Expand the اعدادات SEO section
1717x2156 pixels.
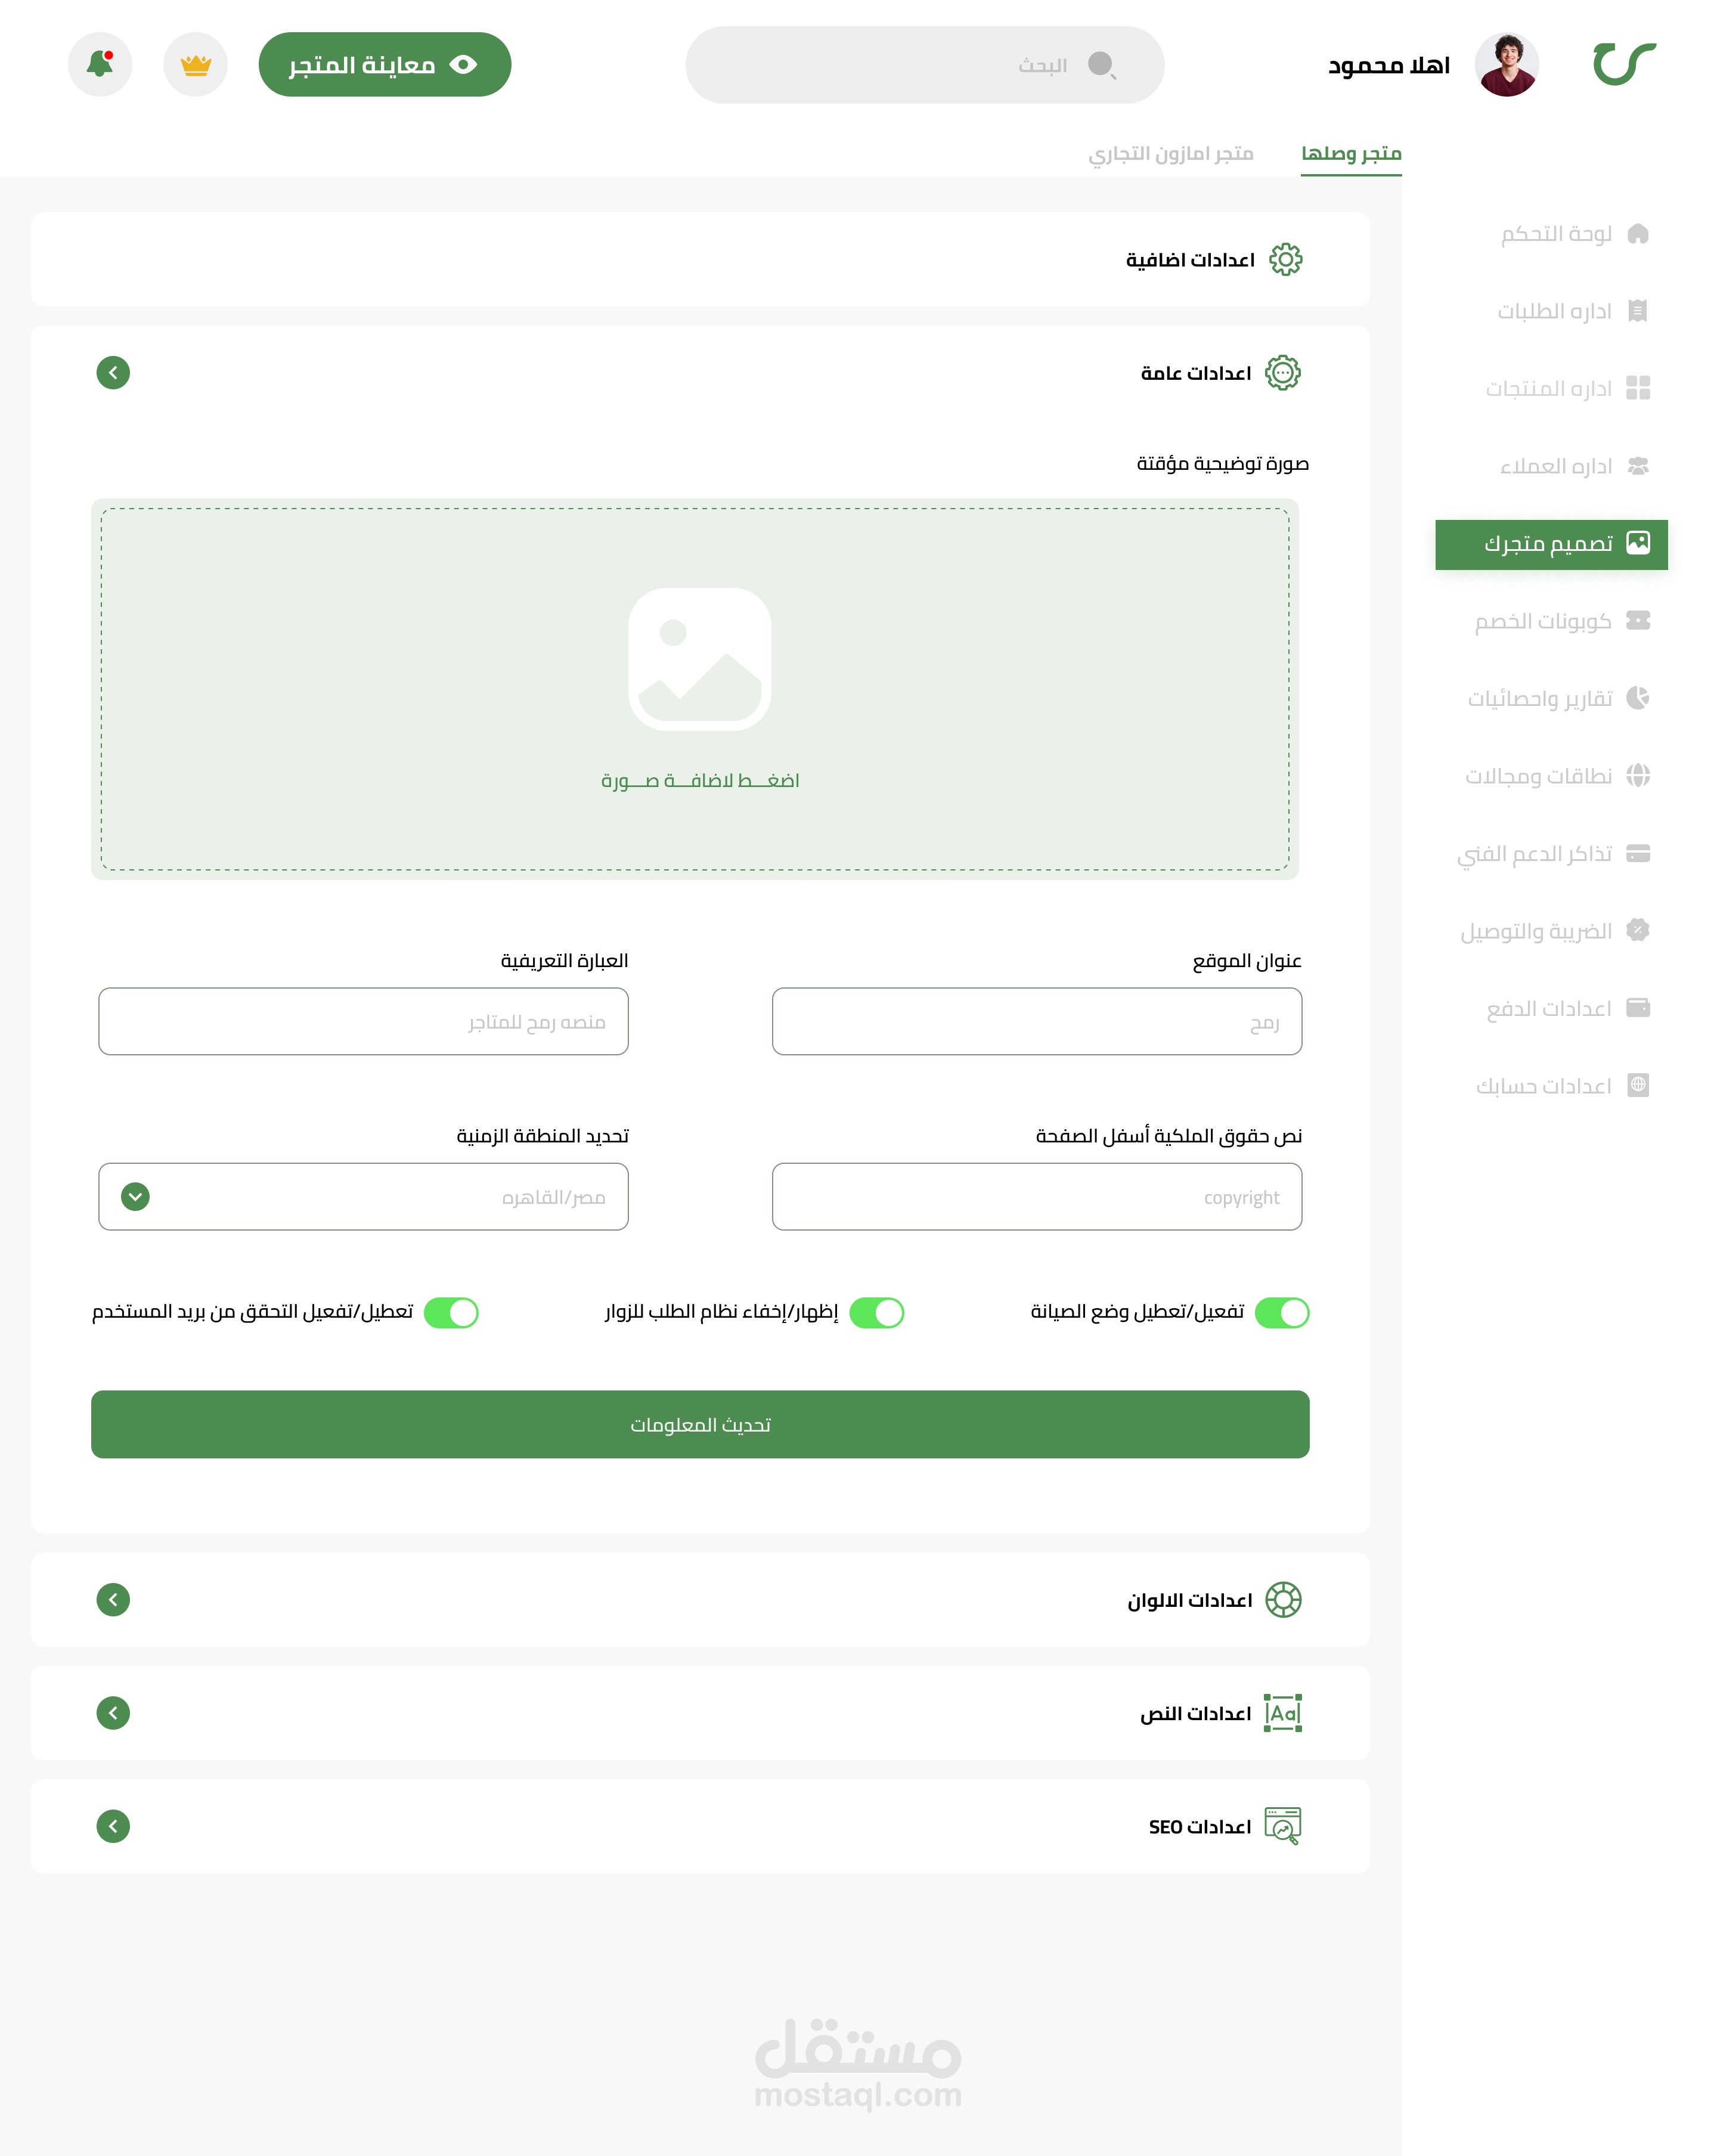click(113, 1826)
